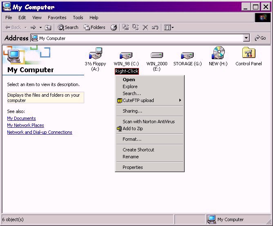Open the View menu
This screenshot has height=226, width=273.
pyautogui.click(x=37, y=18)
